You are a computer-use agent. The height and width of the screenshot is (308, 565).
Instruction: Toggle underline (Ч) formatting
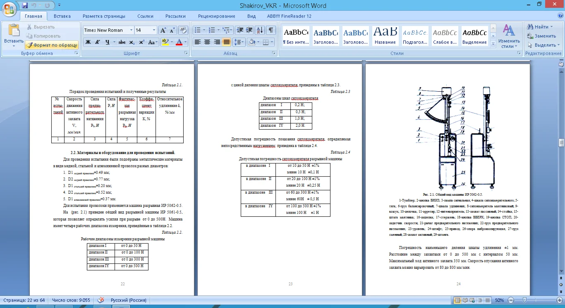tap(108, 42)
